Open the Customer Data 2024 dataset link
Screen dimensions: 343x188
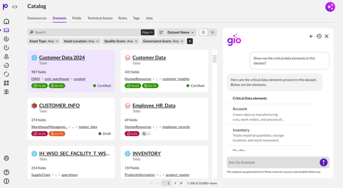(x=62, y=58)
